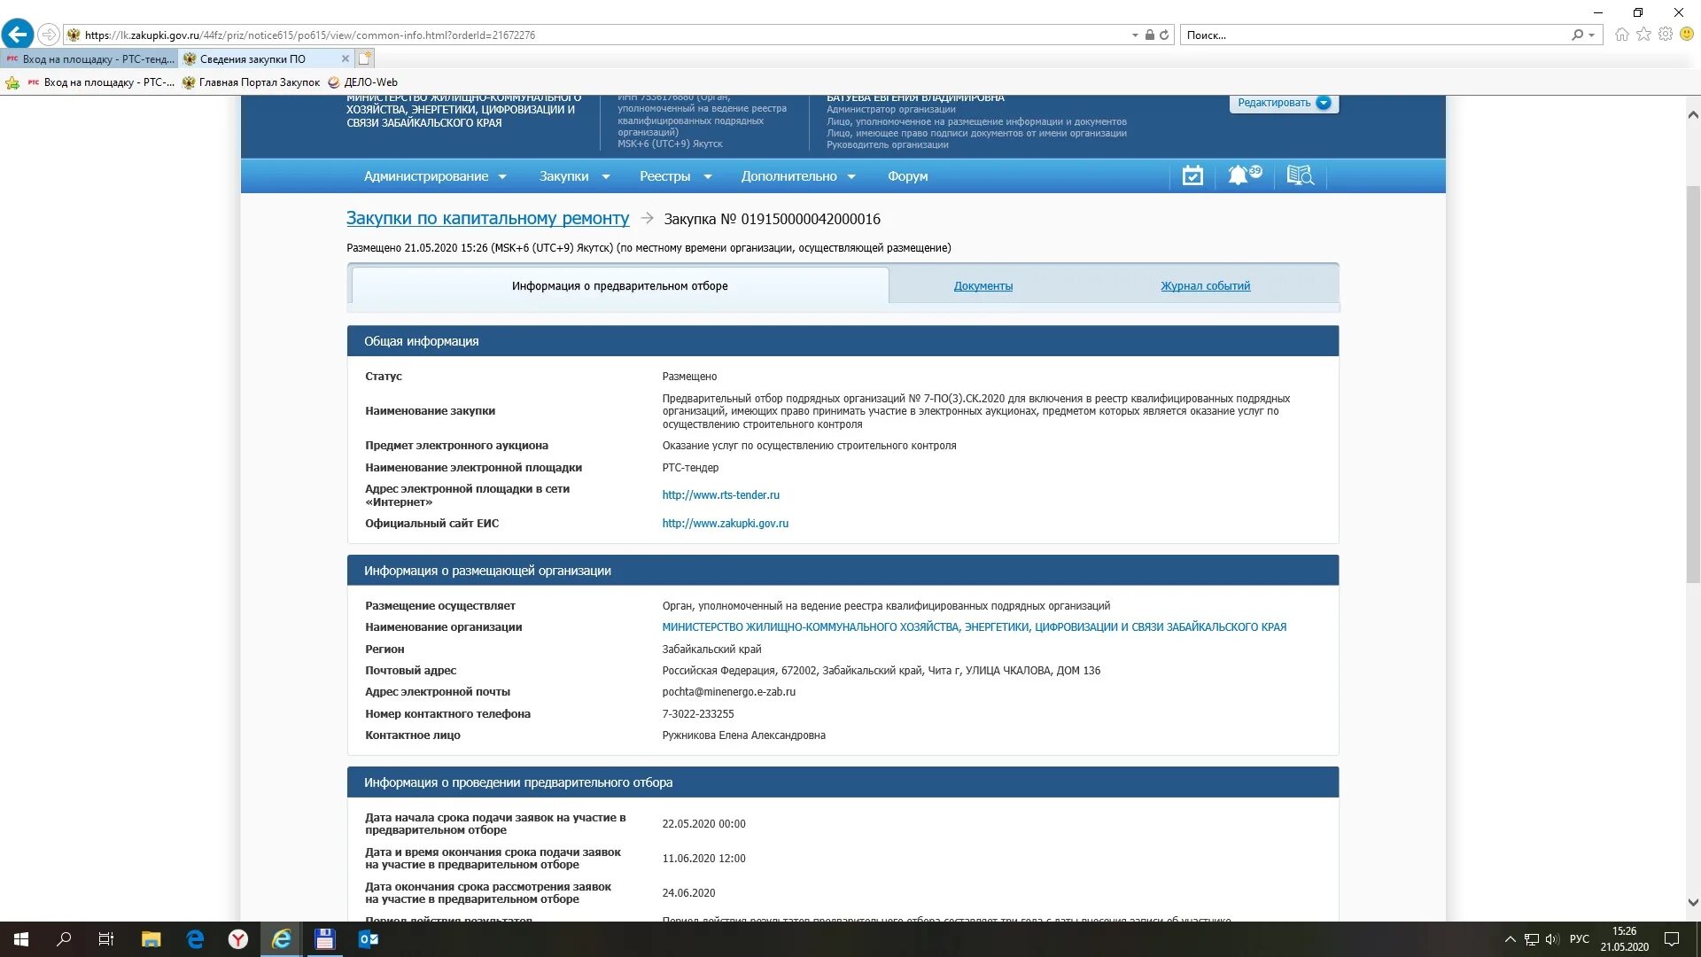Open 'Вход на площадку - РТС' bookmark
Viewport: 1701px width, 957px height.
tap(101, 82)
